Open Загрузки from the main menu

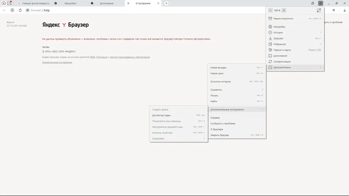(295, 38)
